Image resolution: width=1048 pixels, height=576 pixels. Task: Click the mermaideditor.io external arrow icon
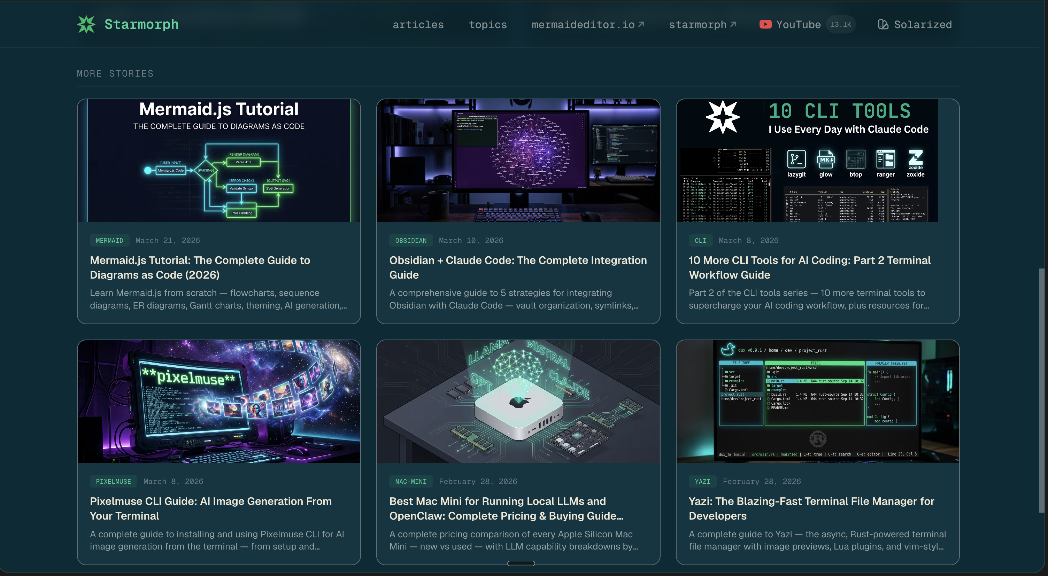641,24
